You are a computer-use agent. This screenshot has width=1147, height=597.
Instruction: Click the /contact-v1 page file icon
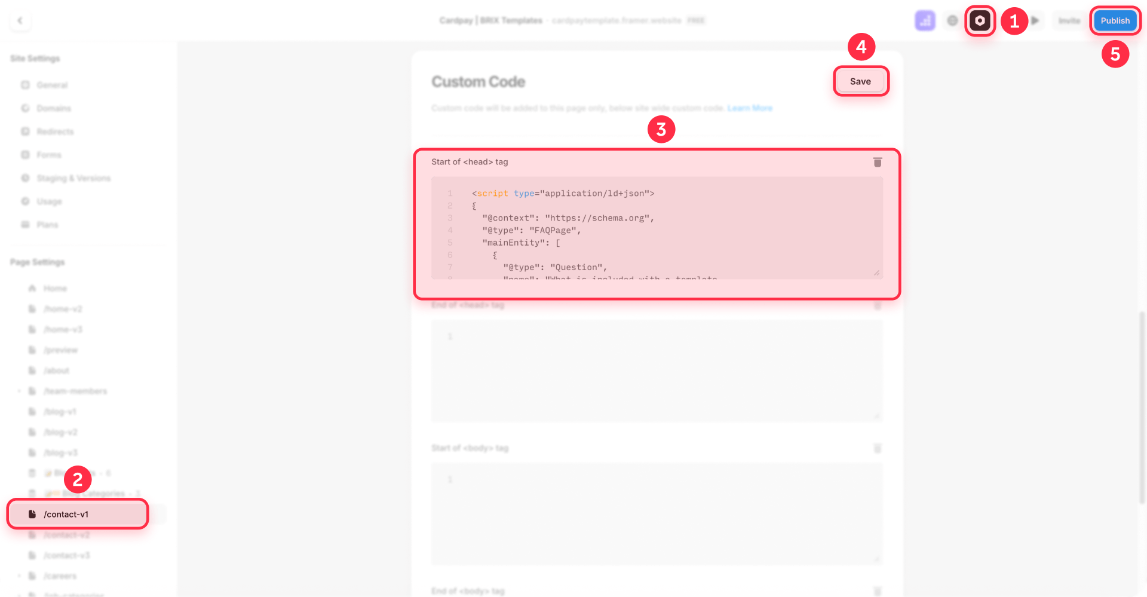point(32,514)
